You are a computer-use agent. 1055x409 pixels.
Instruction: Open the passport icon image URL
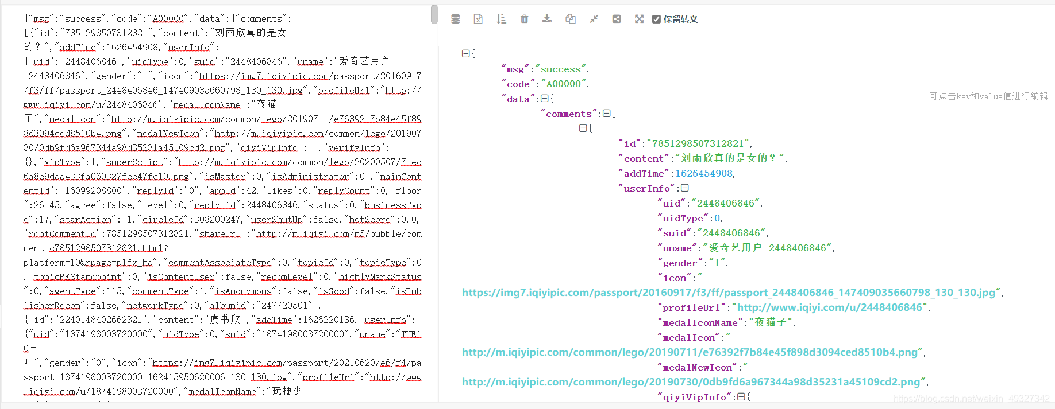(729, 293)
